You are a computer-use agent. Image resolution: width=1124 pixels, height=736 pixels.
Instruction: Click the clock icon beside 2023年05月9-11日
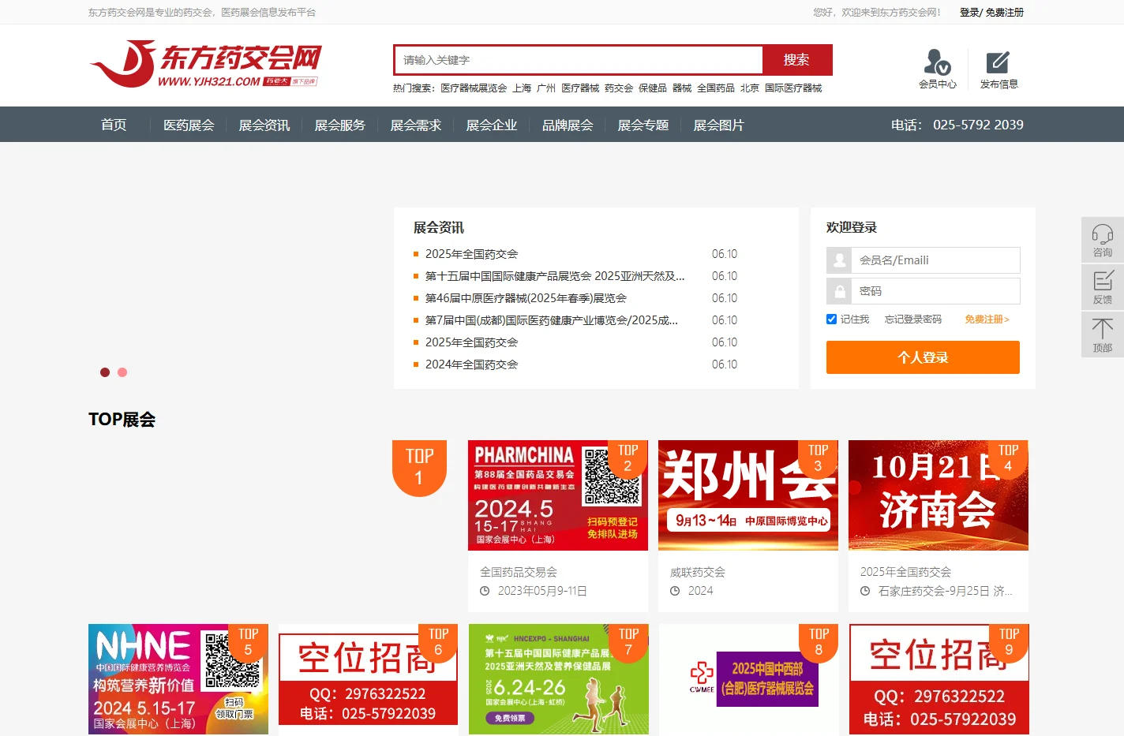pos(485,591)
